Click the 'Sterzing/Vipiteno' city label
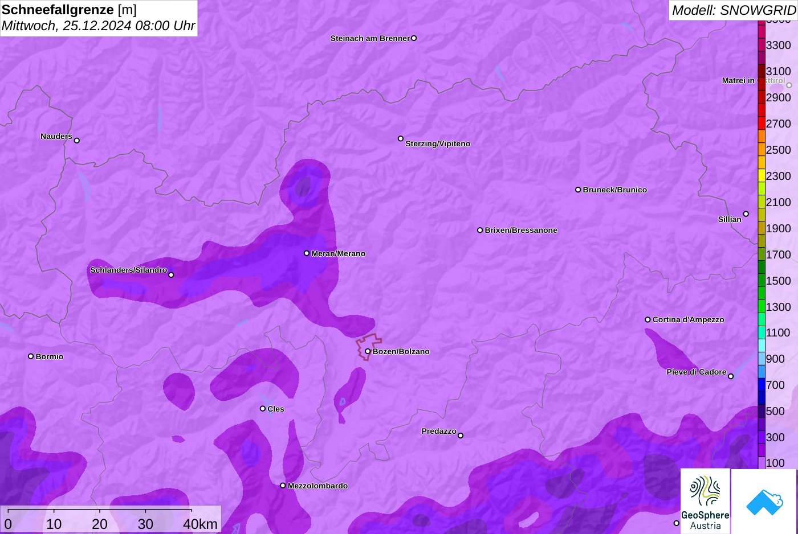 pyautogui.click(x=438, y=143)
